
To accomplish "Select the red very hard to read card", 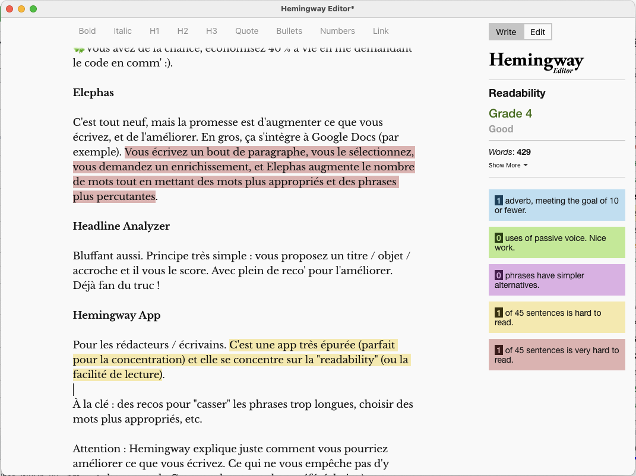I will coord(557,355).
